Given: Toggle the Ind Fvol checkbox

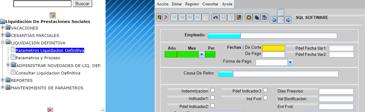Looking at the screenshot, I should click(x=265, y=98).
